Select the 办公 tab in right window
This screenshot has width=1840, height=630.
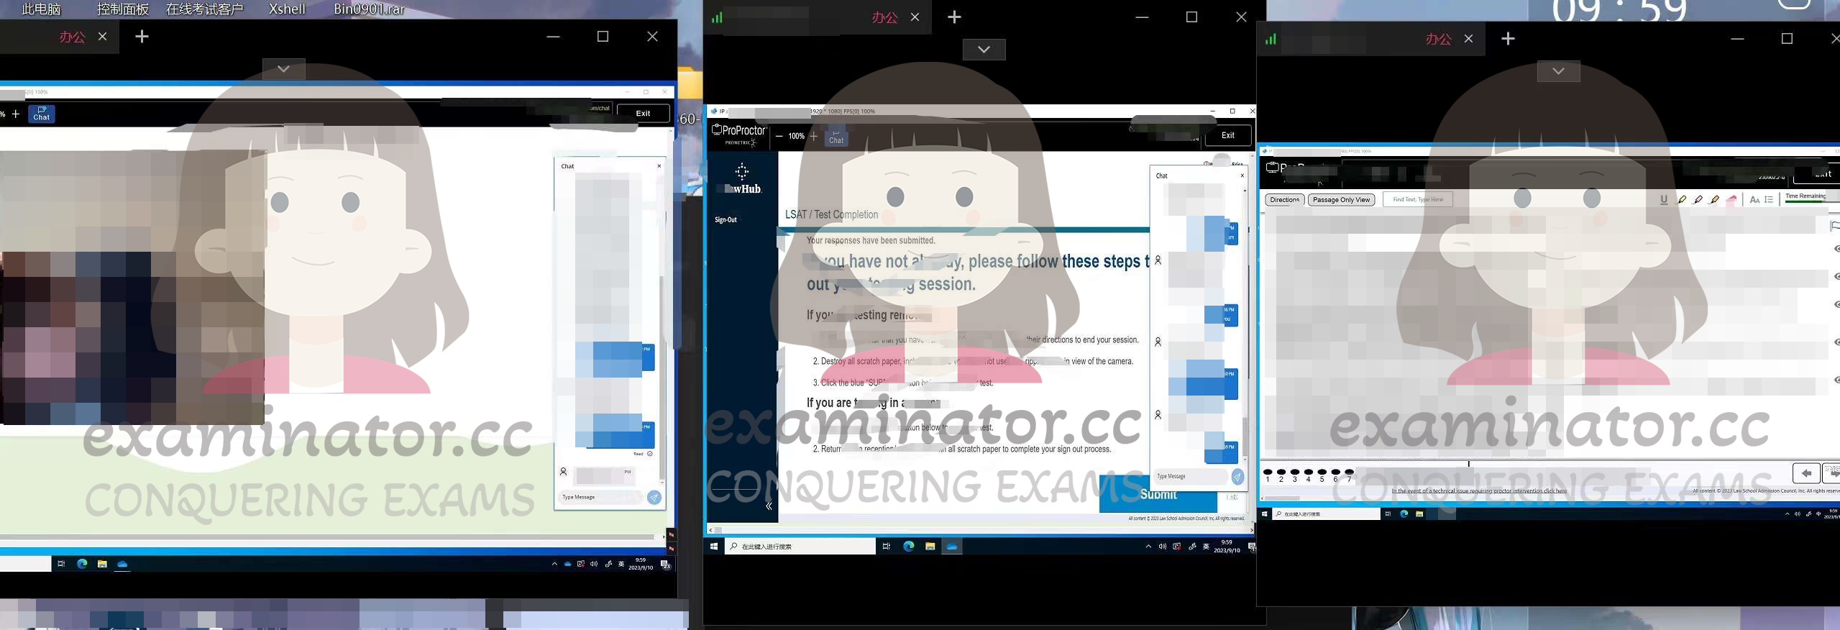coord(1438,39)
